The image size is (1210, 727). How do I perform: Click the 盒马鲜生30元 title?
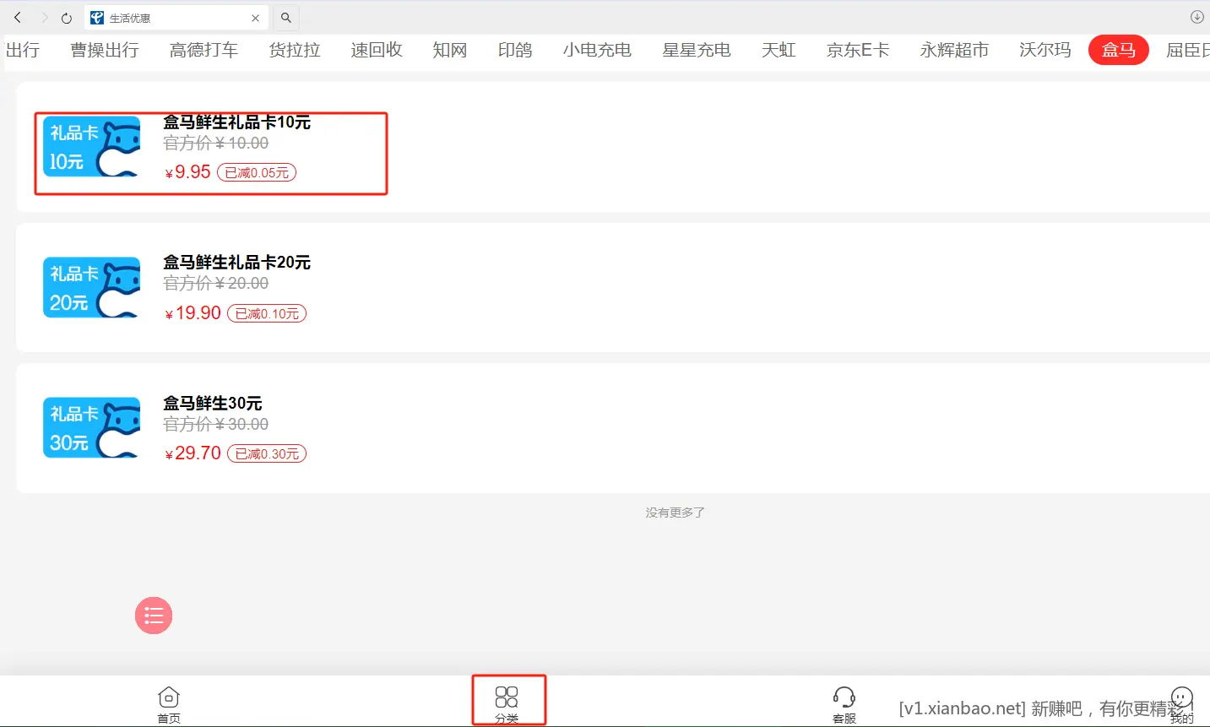(213, 404)
